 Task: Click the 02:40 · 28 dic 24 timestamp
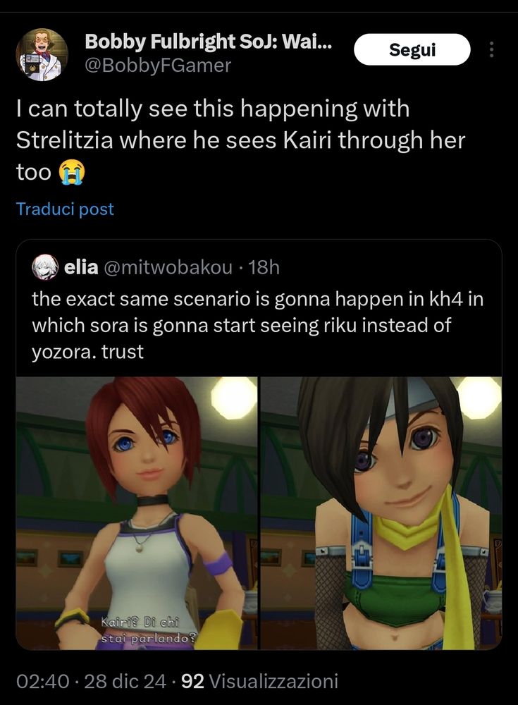coord(92,681)
